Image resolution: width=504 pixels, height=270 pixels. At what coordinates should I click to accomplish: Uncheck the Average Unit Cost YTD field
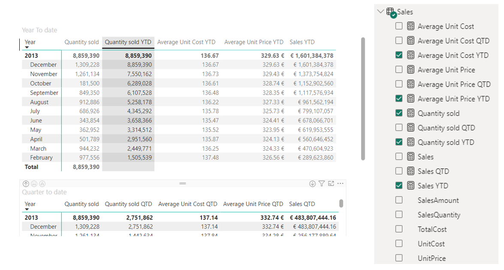pos(399,55)
